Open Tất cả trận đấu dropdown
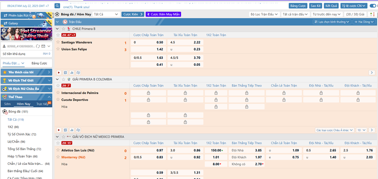This screenshot has height=179, width=378. [x=295, y=15]
